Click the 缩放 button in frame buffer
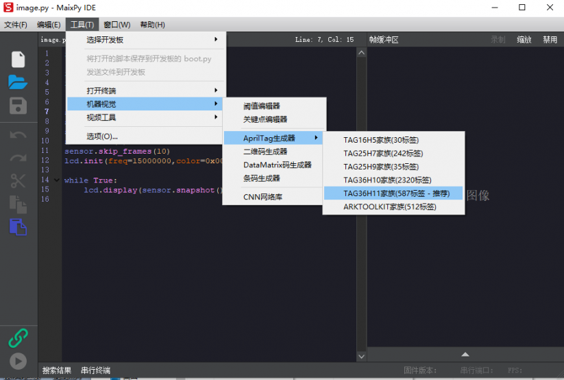The height and width of the screenshot is (380, 564). tap(524, 40)
